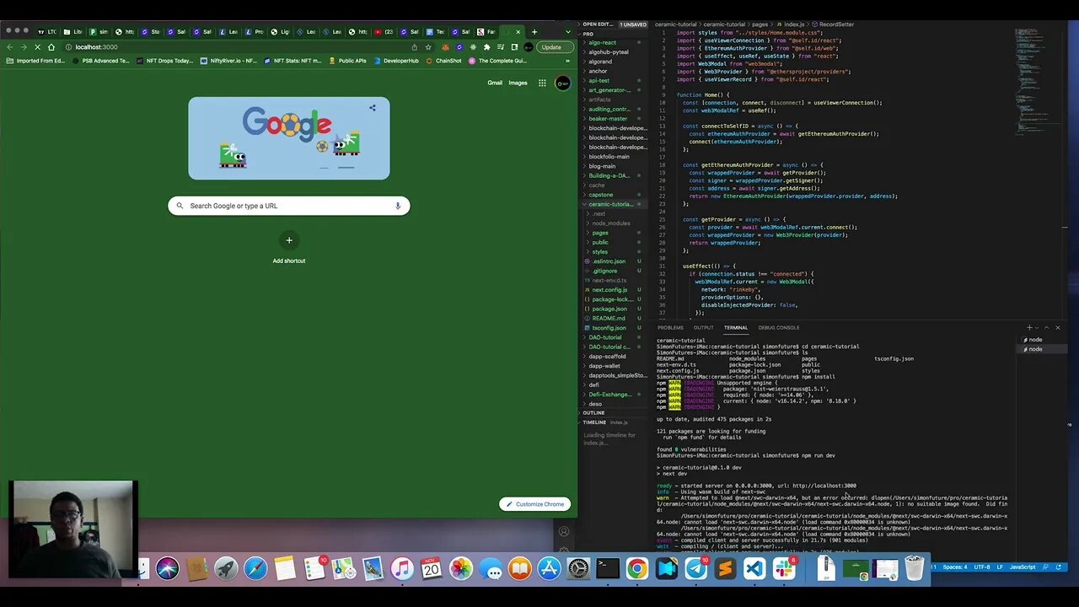Open the Public APIs bookmark
Image resolution: width=1079 pixels, height=607 pixels.
347,61
